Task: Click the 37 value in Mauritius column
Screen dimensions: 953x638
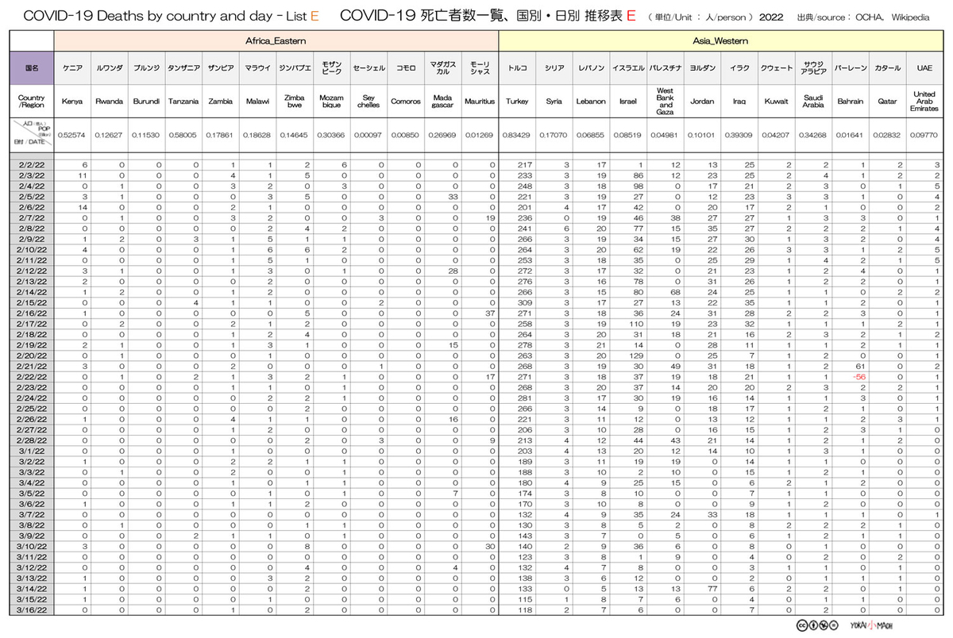Action: pyautogui.click(x=488, y=313)
